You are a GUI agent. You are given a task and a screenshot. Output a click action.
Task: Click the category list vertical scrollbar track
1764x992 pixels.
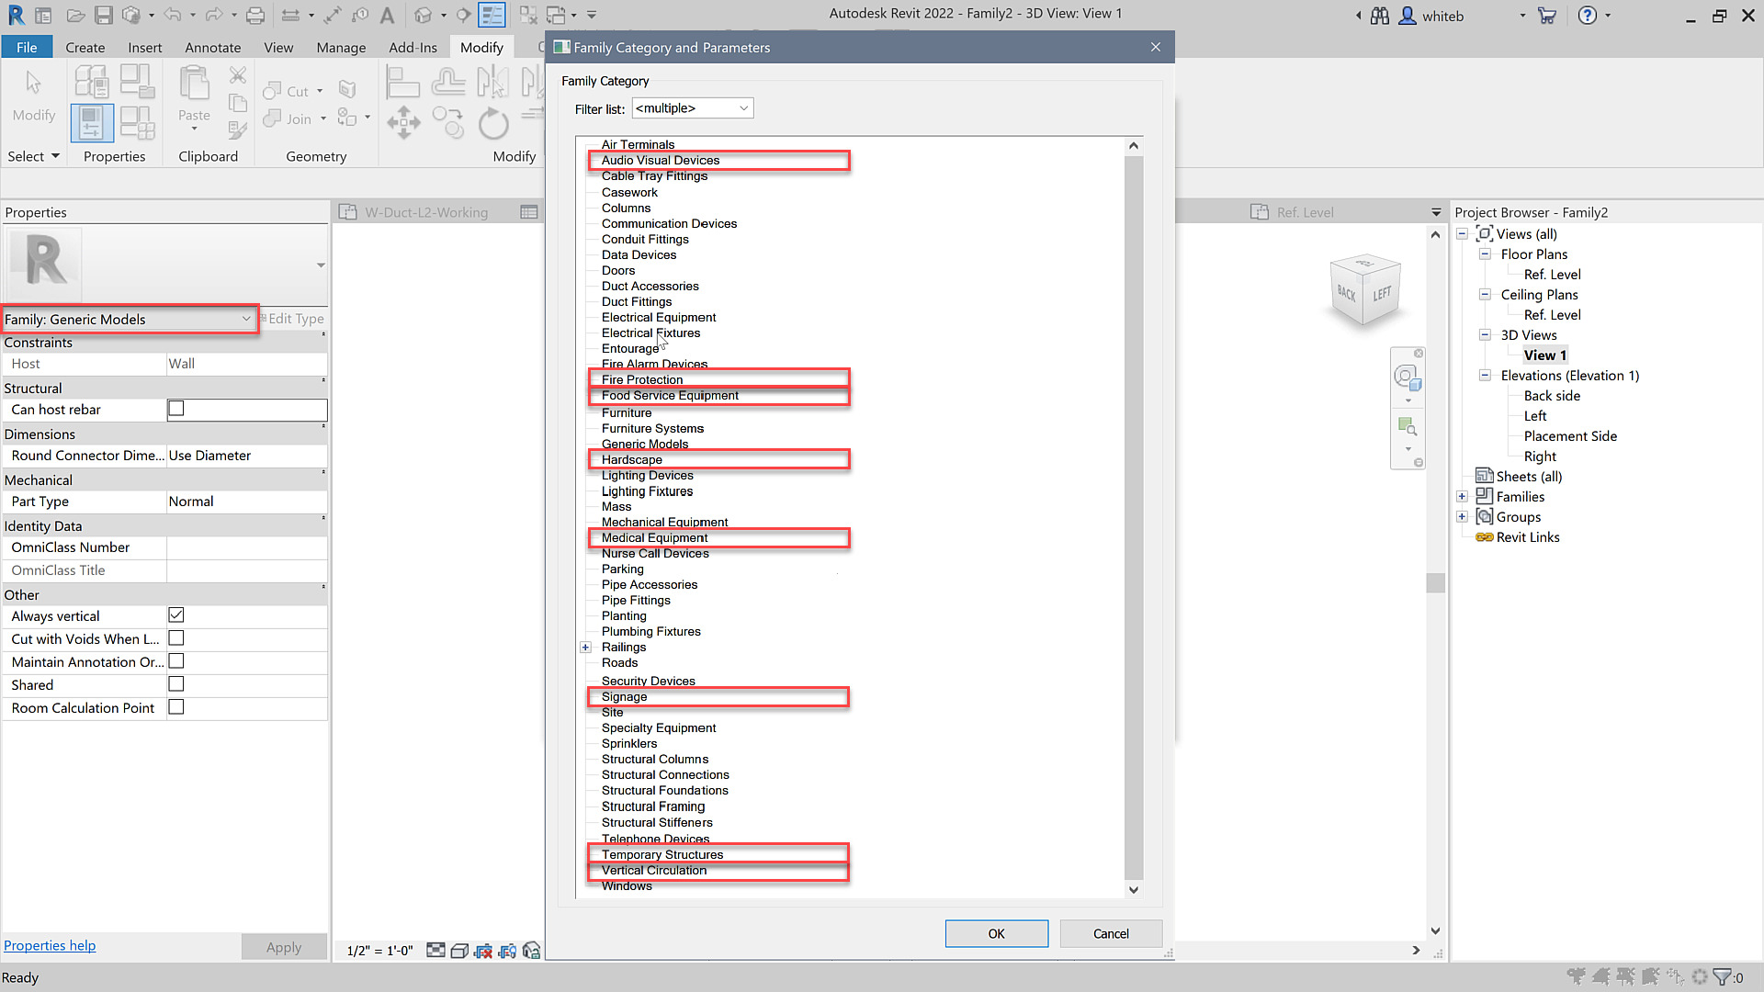pyautogui.click(x=1134, y=519)
